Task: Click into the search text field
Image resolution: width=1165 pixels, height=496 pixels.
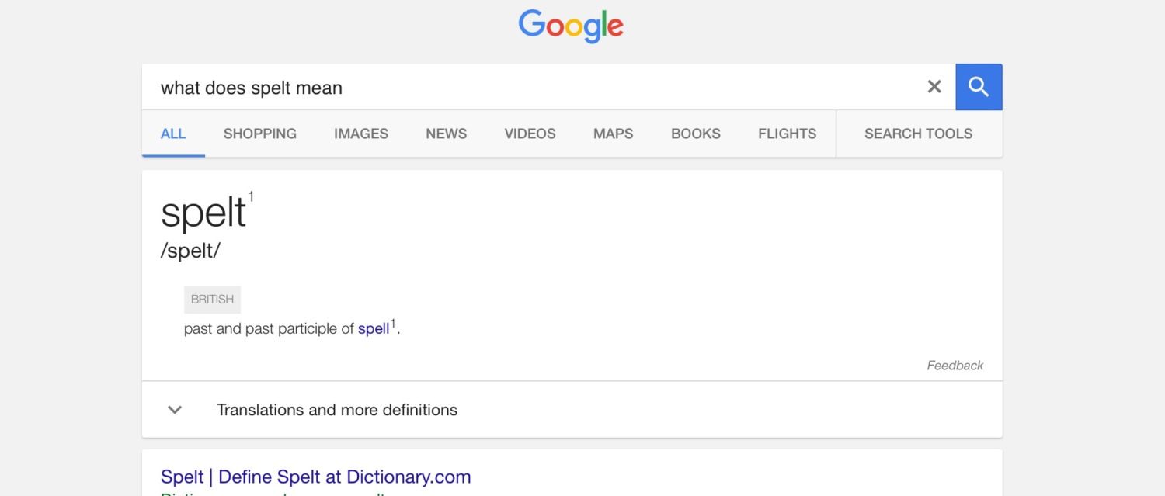Action: click(528, 88)
